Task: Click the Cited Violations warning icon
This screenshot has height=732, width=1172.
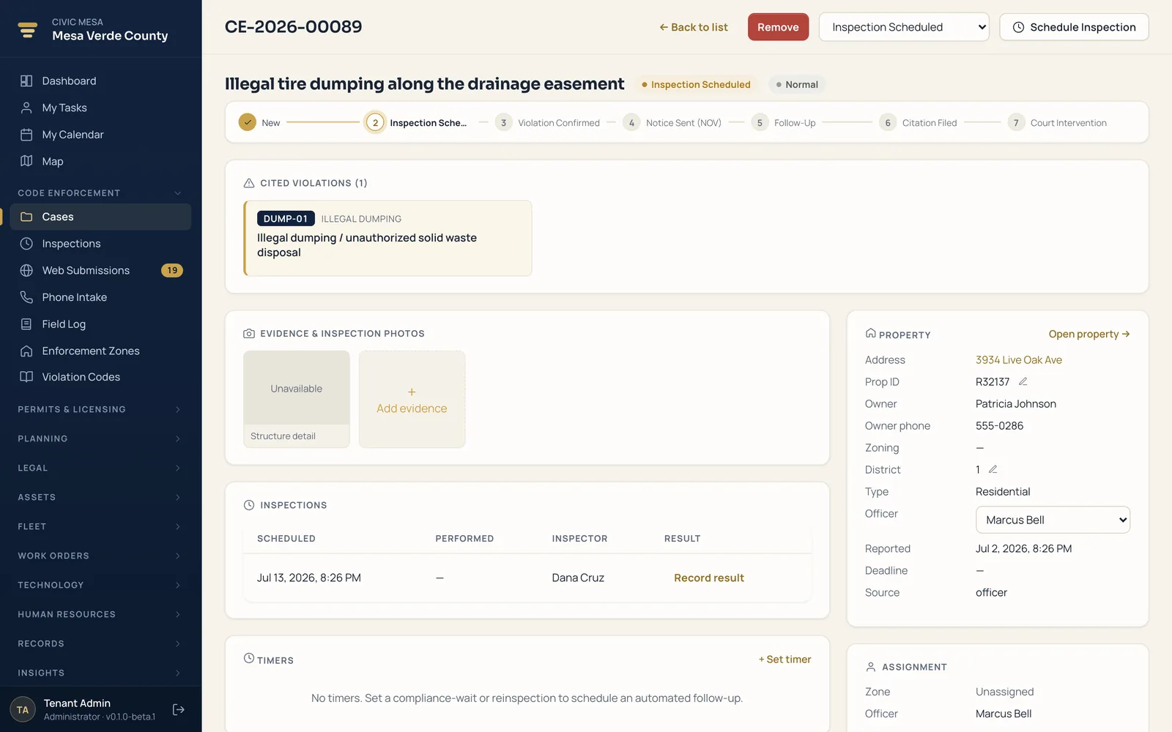Action: pyautogui.click(x=249, y=183)
